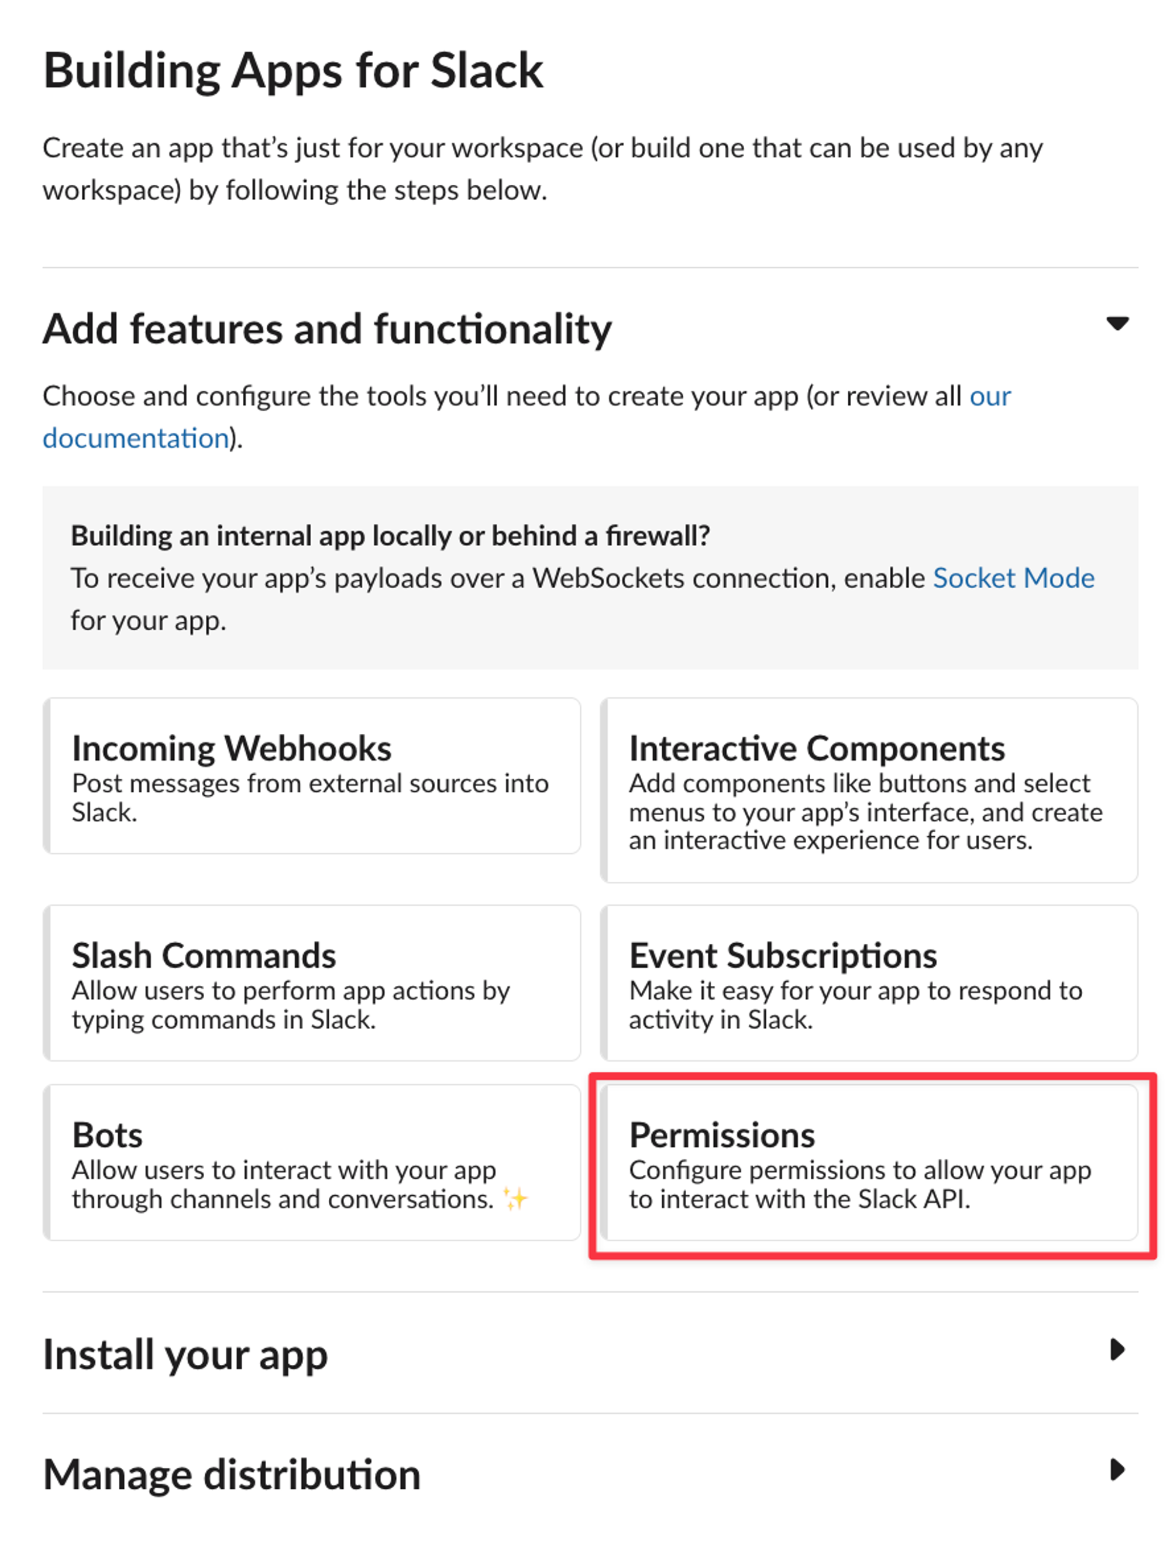Click the sparkle emoji in Bots description

point(516,1198)
